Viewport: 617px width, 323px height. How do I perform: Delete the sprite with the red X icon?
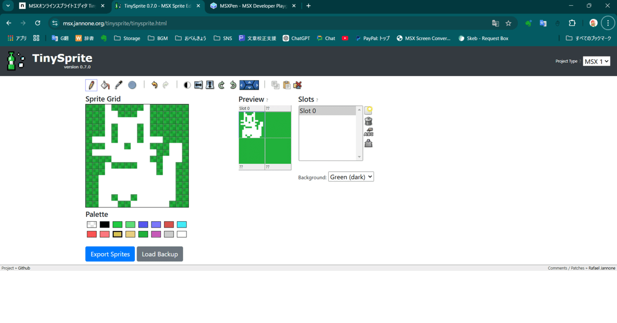click(298, 85)
